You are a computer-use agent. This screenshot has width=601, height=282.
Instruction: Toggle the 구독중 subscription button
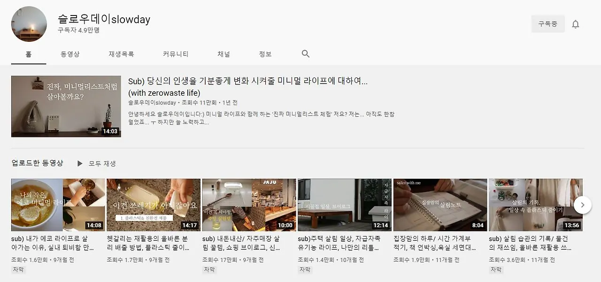click(x=548, y=23)
